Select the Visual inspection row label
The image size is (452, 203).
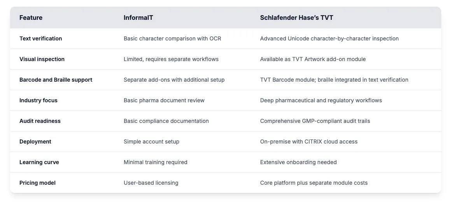pos(42,59)
